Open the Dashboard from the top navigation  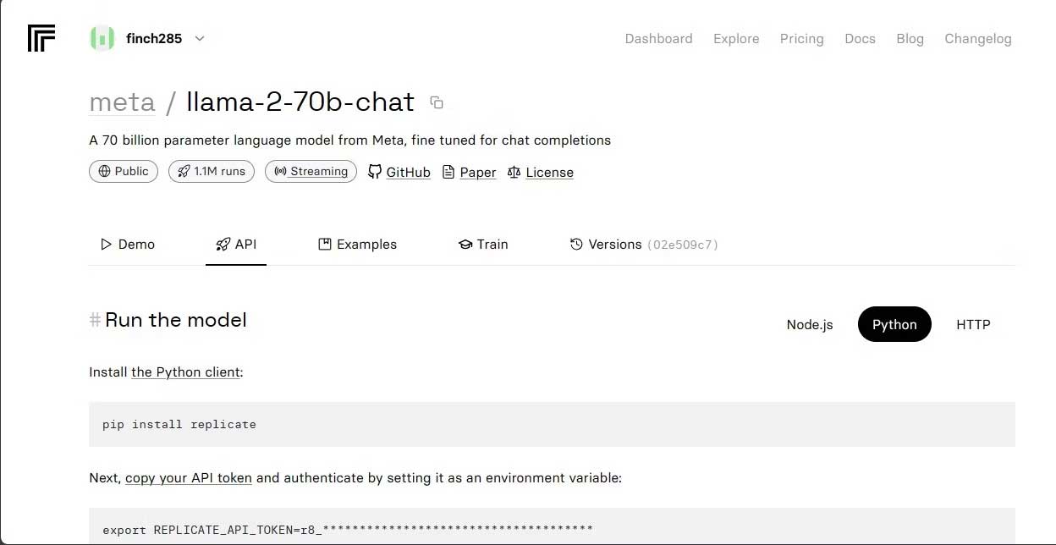coord(658,38)
